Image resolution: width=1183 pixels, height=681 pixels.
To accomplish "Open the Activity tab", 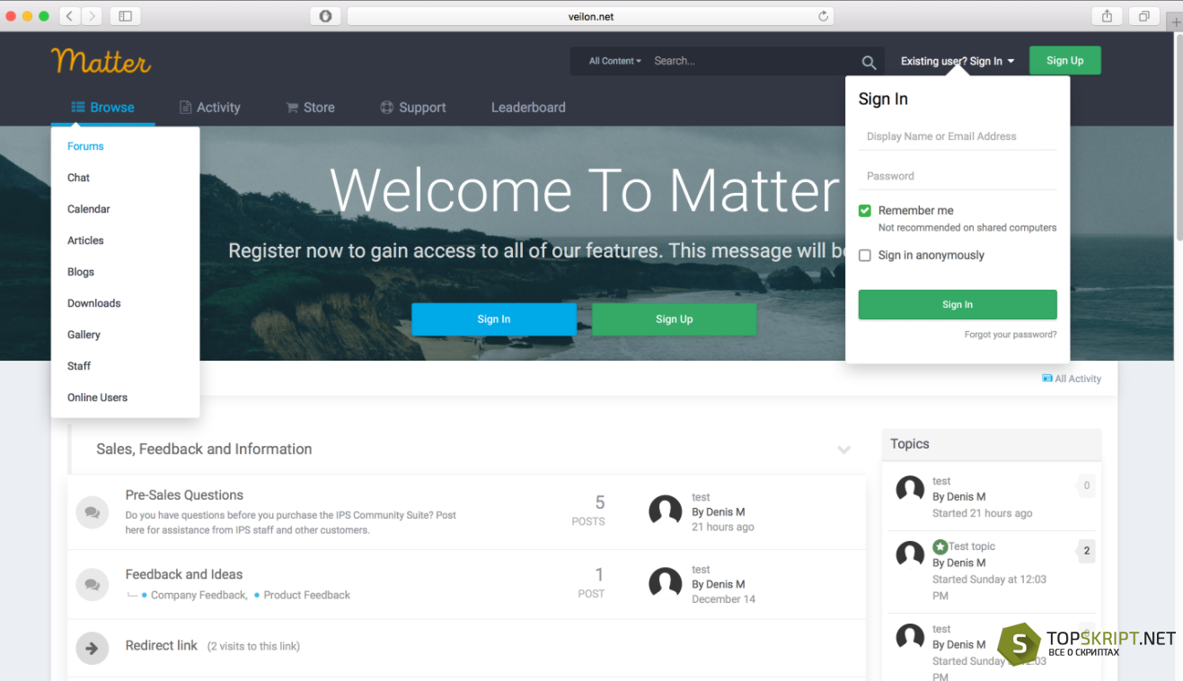I will 210,108.
